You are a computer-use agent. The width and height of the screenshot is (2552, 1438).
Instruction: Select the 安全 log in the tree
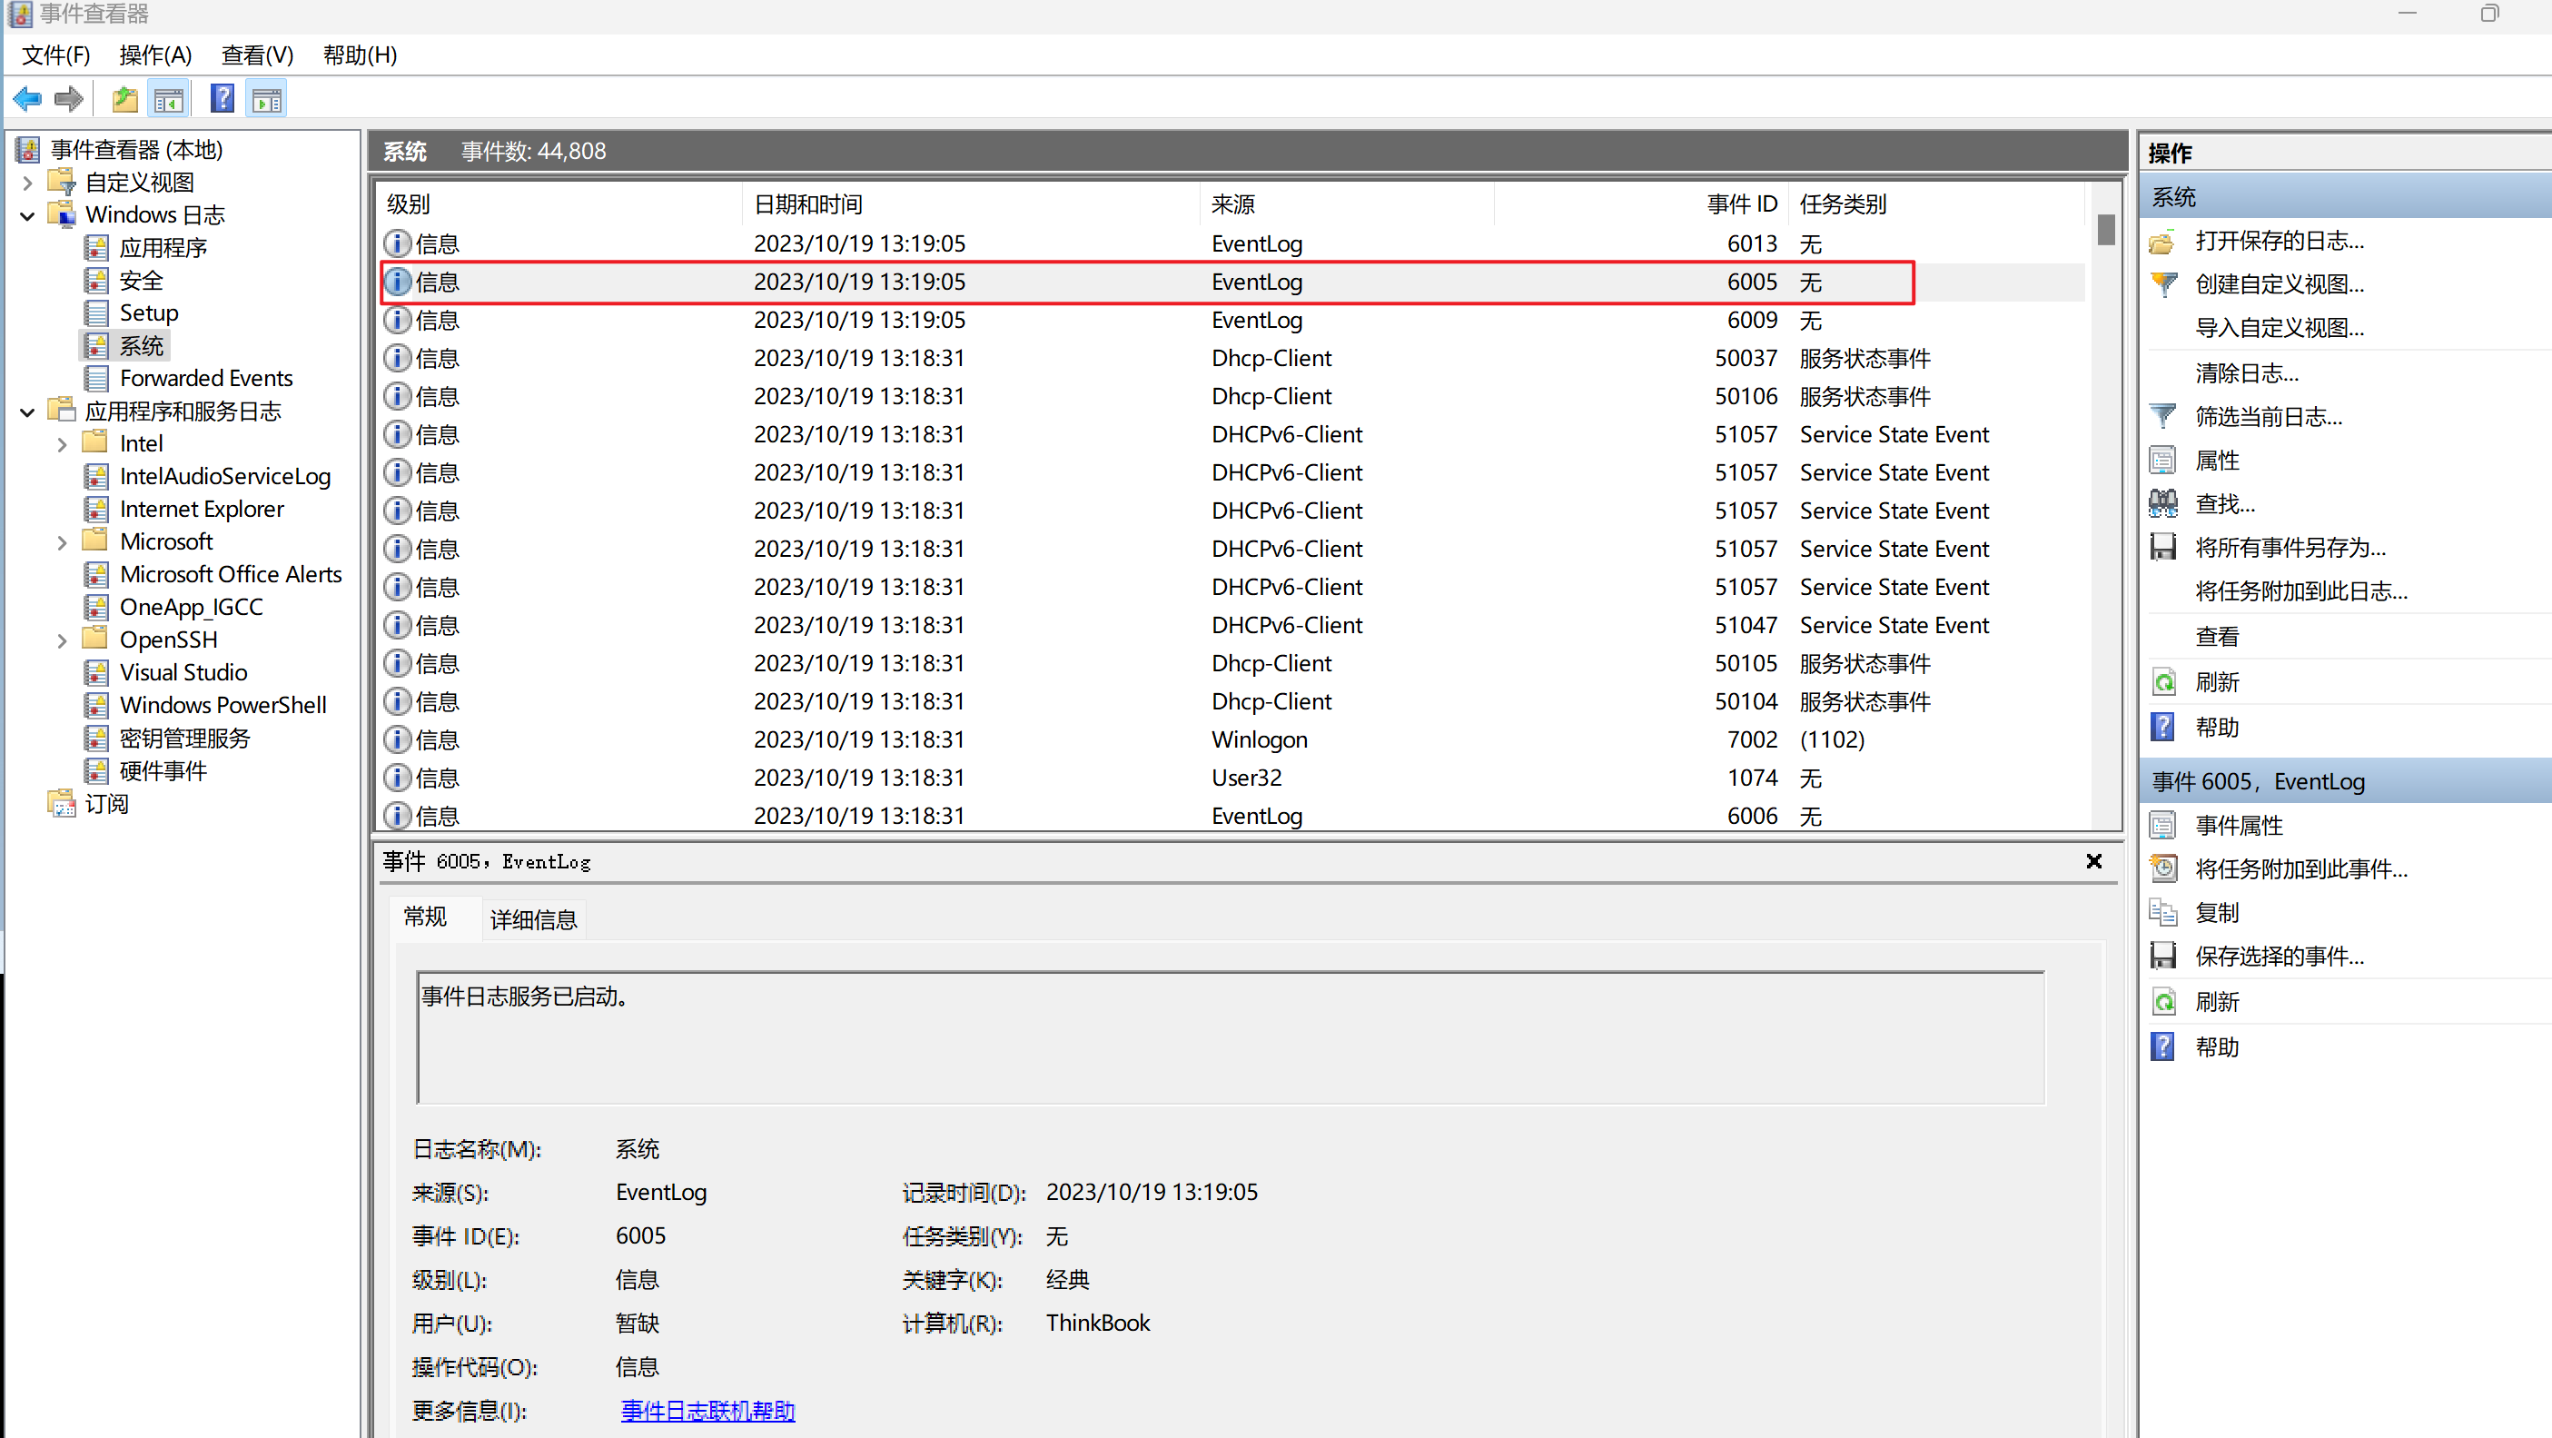tap(141, 281)
